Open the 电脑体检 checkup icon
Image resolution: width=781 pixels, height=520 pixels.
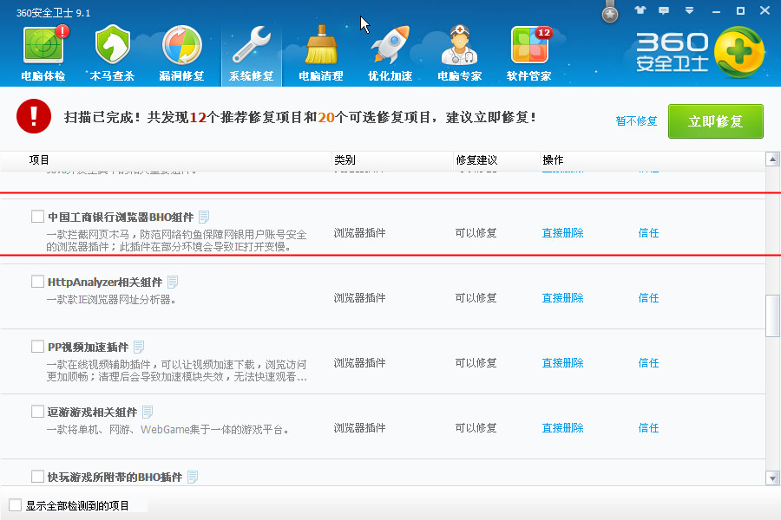(43, 46)
